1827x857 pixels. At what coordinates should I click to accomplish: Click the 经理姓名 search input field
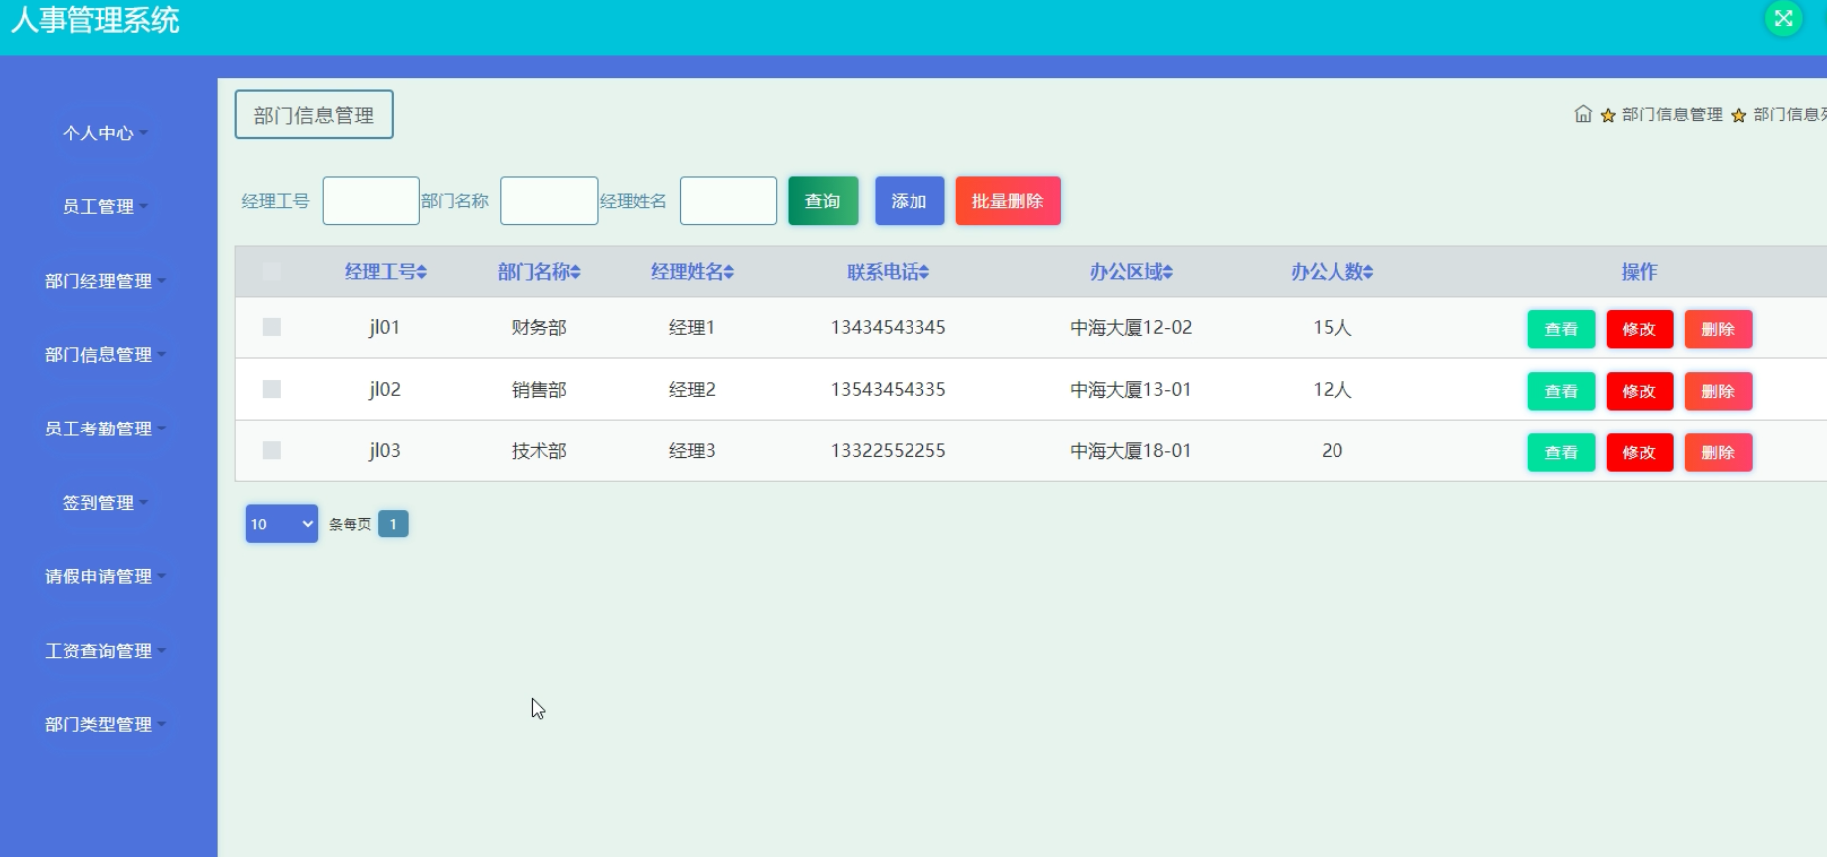tap(729, 200)
